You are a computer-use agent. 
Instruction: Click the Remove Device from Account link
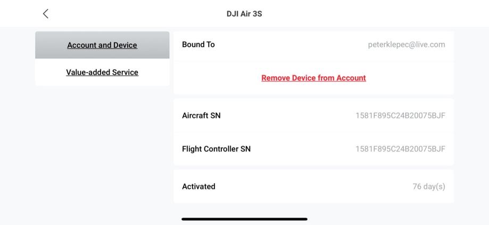pos(313,78)
